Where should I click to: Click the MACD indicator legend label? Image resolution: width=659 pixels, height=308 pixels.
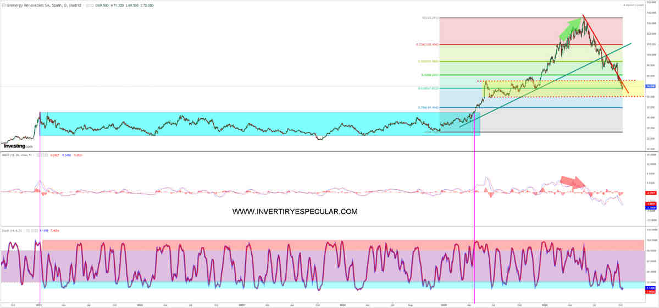coord(18,155)
